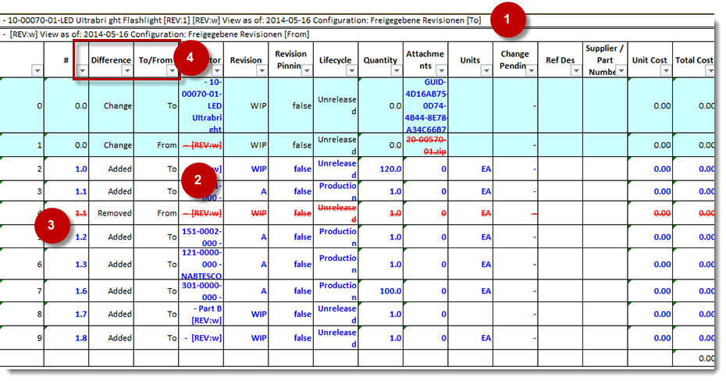This screenshot has width=726, height=381.
Task: Open the first column's filter dropdown
Action: [x=37, y=71]
